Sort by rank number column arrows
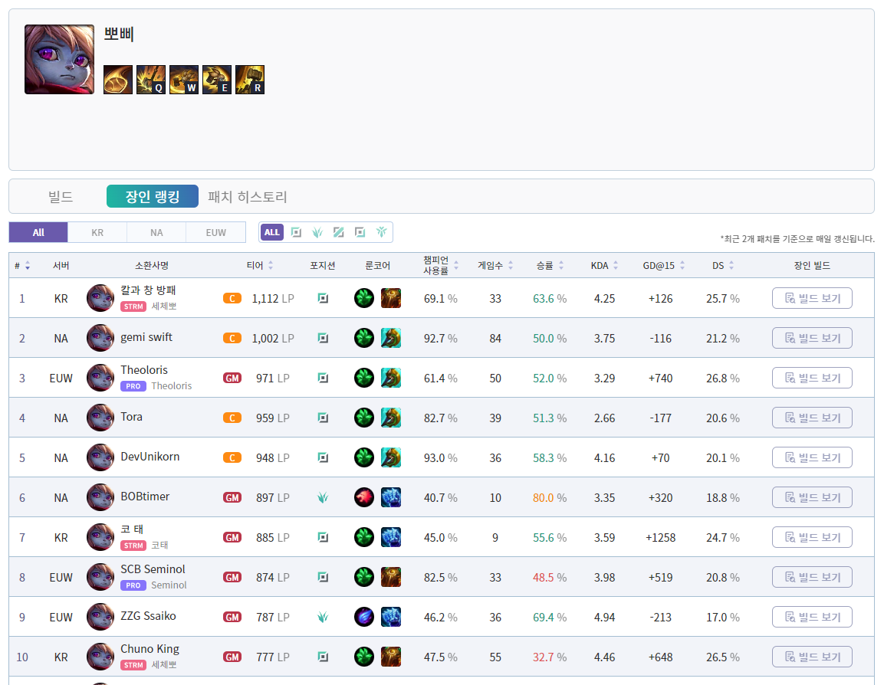This screenshot has width=884, height=685. [x=28, y=265]
